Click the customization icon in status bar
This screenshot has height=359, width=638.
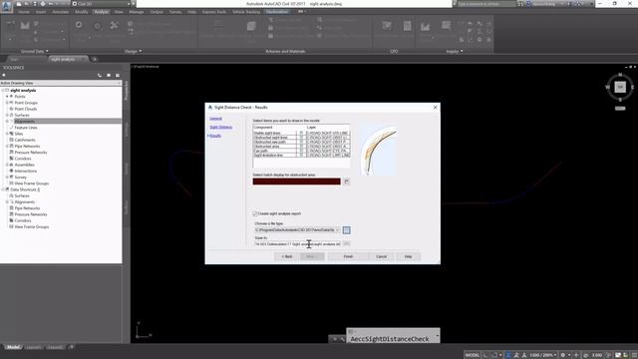coord(634,355)
